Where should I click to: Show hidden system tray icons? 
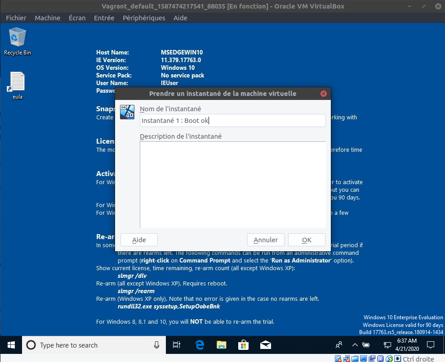coord(355,345)
